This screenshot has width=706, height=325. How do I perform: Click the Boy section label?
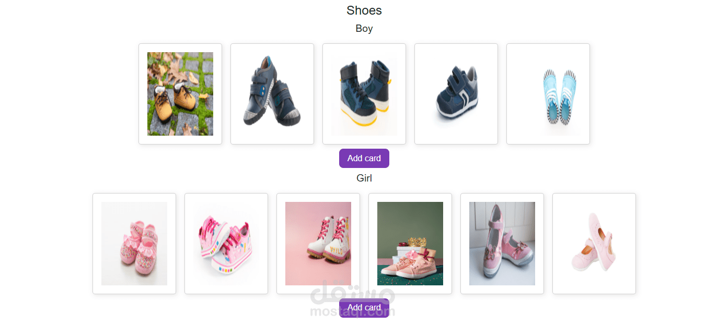364,28
